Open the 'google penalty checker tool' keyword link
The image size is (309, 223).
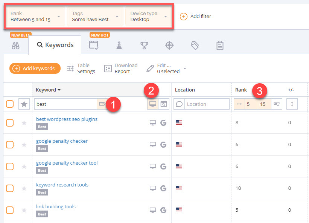[67, 163]
